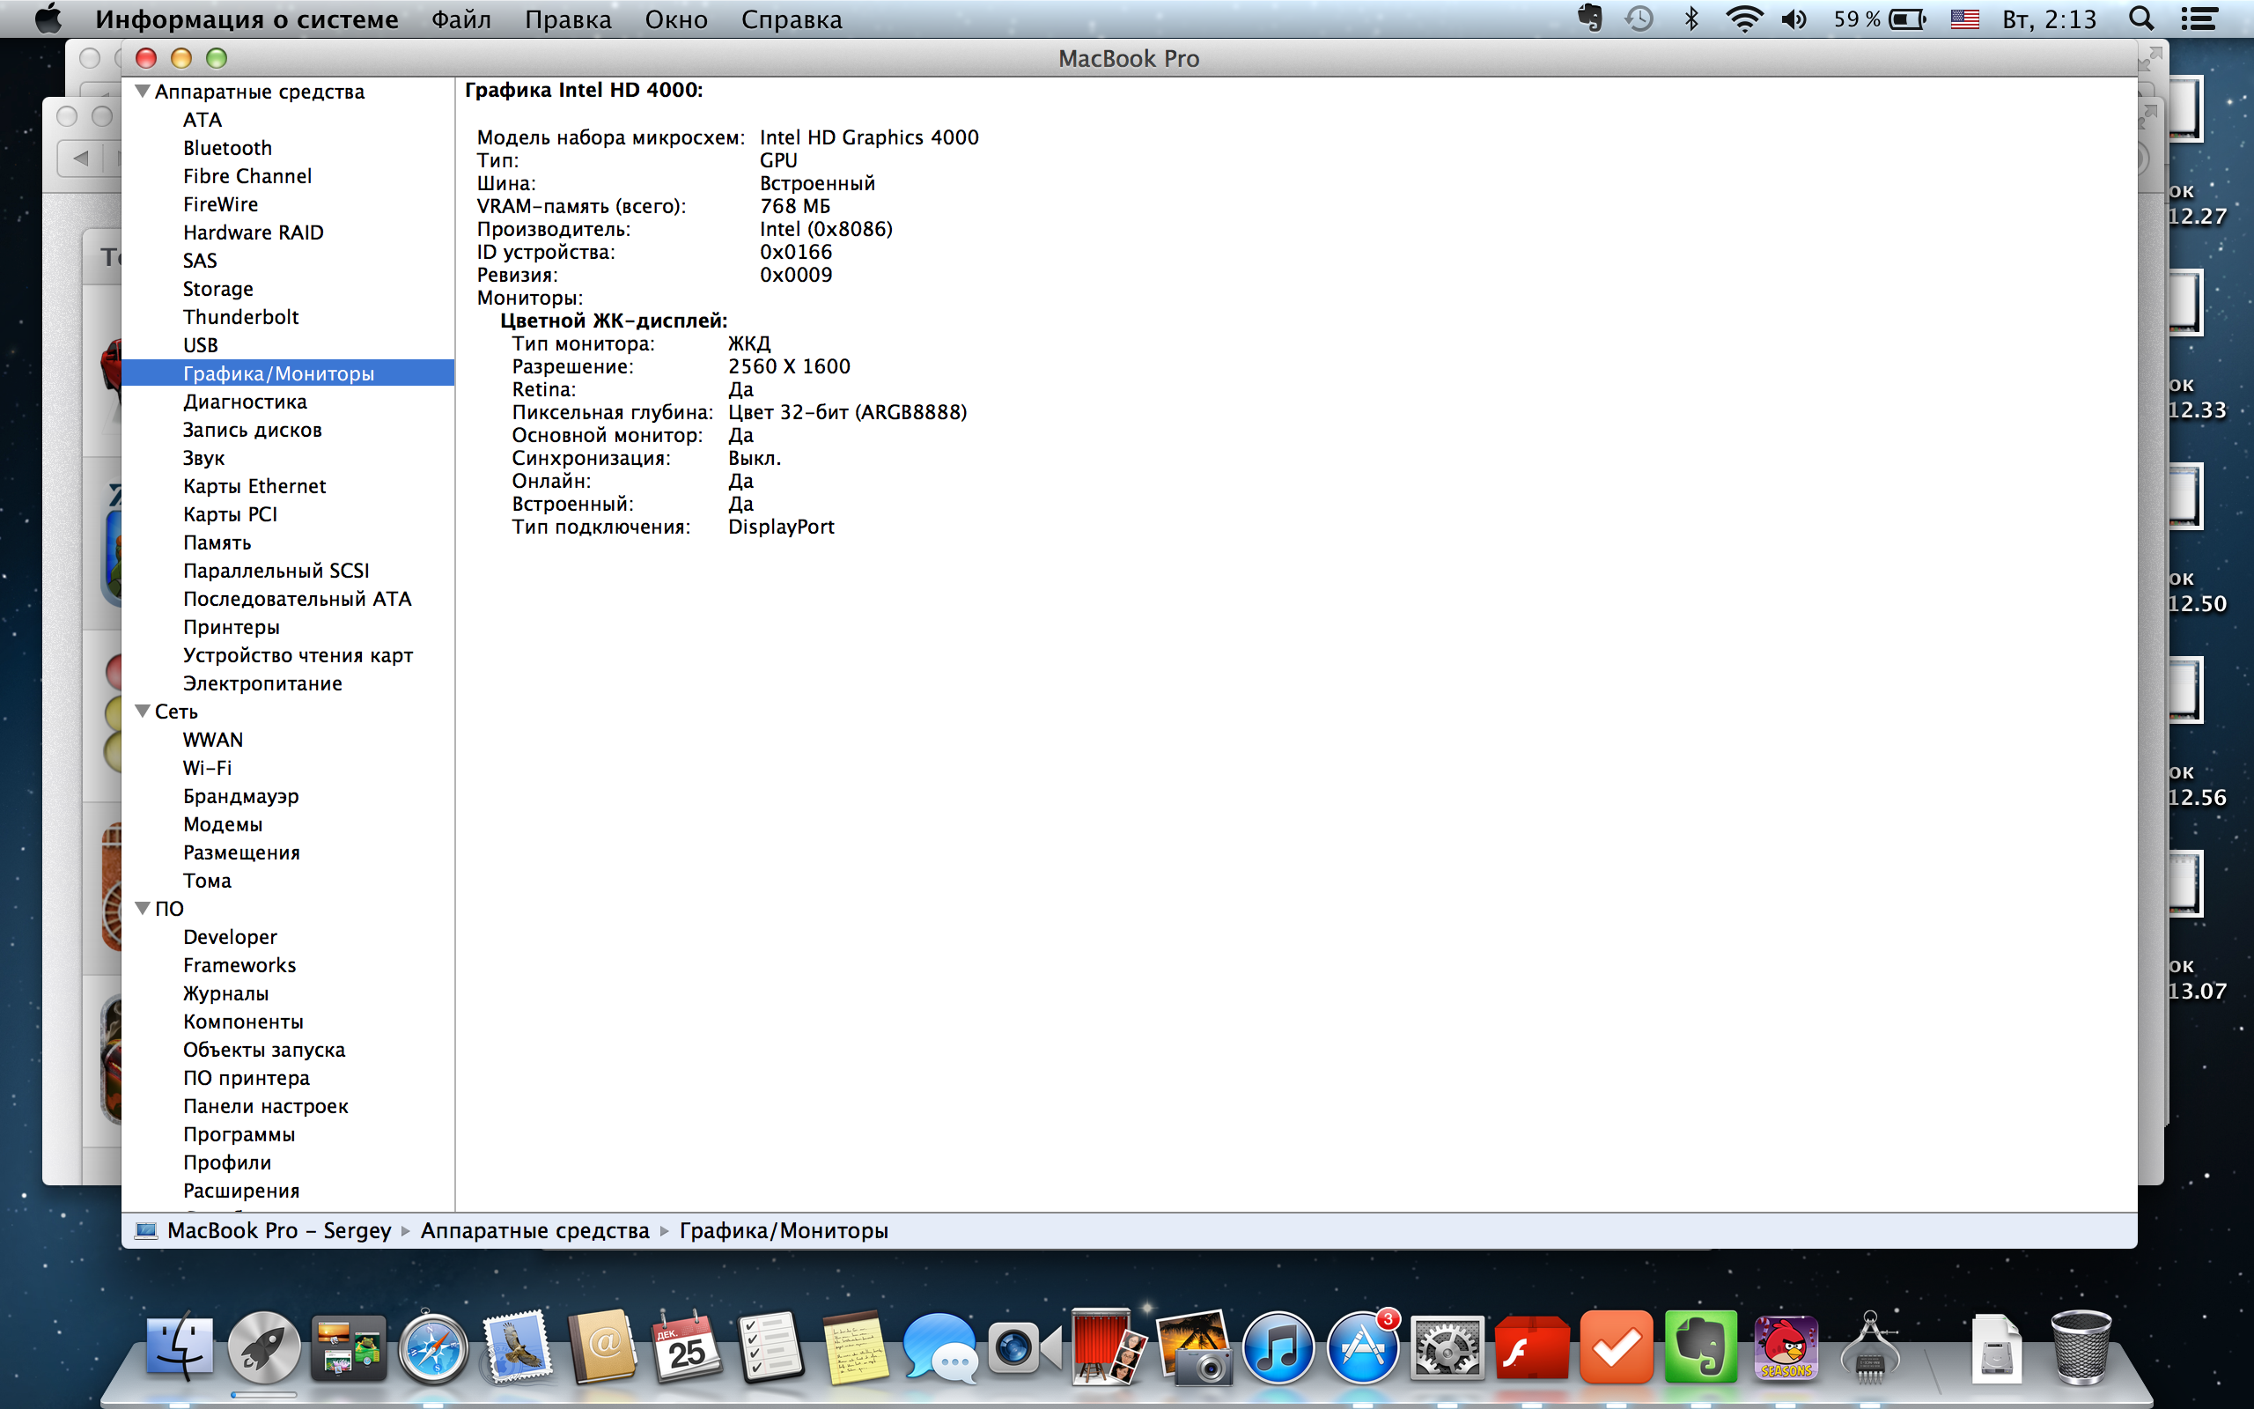Click Графика/Мониторы in path bar
The image size is (2254, 1409).
click(784, 1230)
